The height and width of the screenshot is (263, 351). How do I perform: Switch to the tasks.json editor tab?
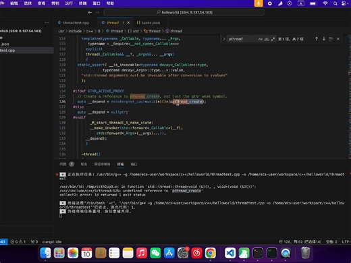(148, 23)
